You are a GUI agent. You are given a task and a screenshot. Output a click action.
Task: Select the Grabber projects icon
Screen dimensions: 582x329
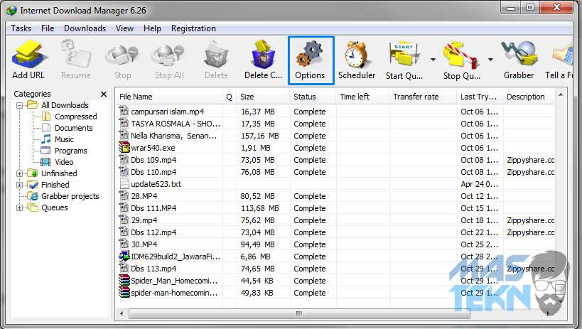click(33, 196)
